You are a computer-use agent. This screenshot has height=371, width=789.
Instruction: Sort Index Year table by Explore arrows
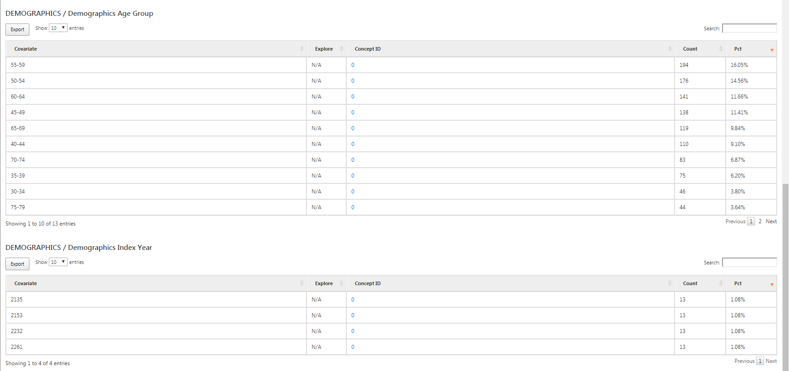click(x=341, y=283)
